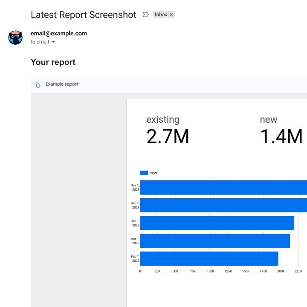
Task: Select the Feb 1, 2023 bar
Action: (x=209, y=259)
